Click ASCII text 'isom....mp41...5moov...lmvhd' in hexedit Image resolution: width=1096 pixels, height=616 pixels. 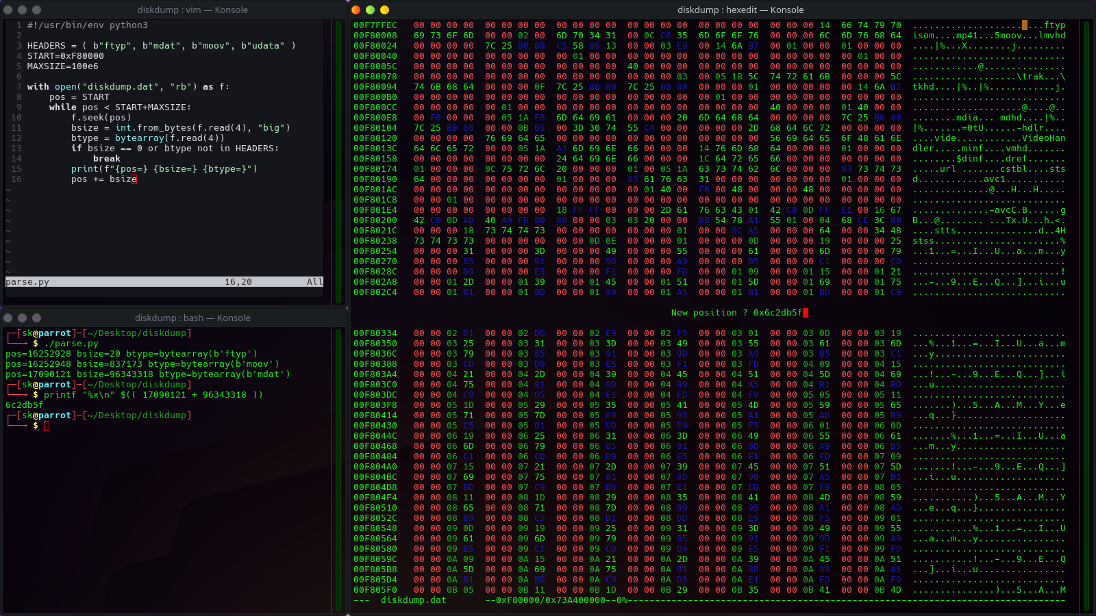pyautogui.click(x=989, y=36)
